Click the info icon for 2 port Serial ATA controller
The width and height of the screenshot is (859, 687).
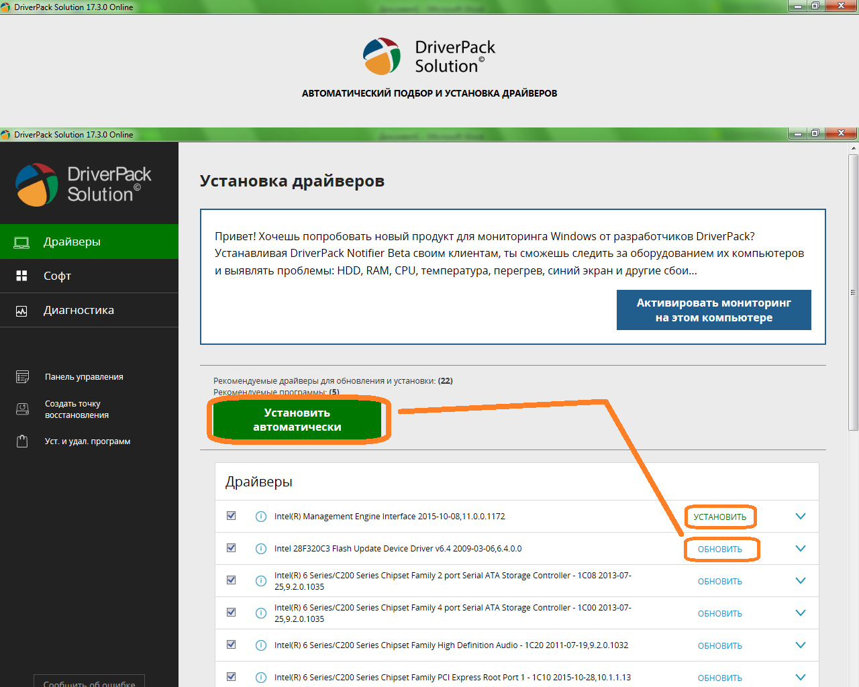point(261,581)
